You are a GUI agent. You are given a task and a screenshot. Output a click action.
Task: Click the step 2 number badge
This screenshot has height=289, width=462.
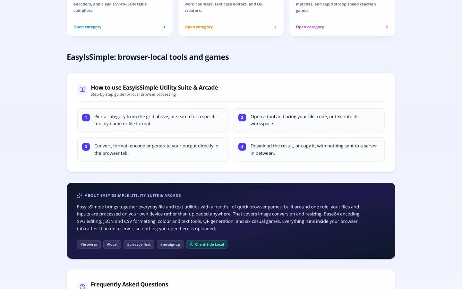[242, 118]
